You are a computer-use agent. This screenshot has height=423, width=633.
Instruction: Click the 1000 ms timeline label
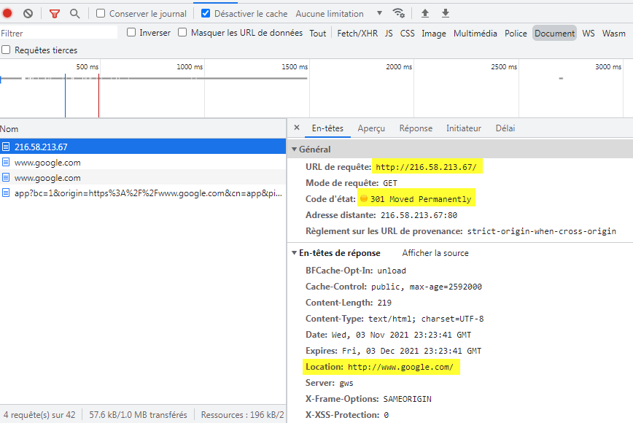(190, 66)
